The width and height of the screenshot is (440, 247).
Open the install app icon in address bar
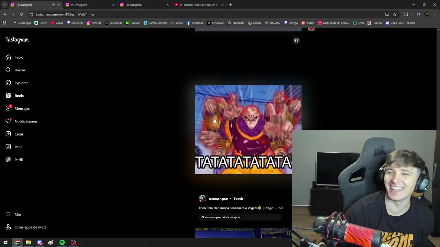[387, 14]
